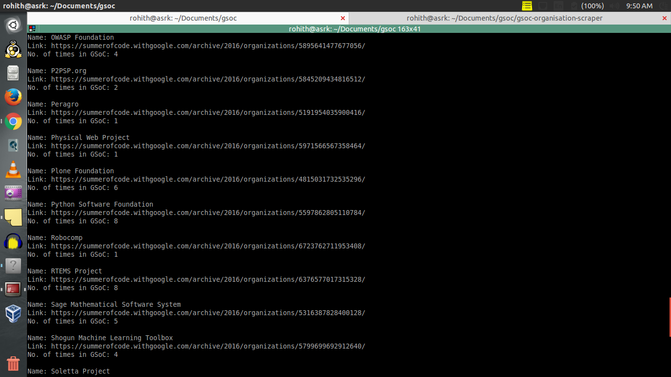
Task: Click the 'Name: Peragro' line
Action: tap(53, 104)
